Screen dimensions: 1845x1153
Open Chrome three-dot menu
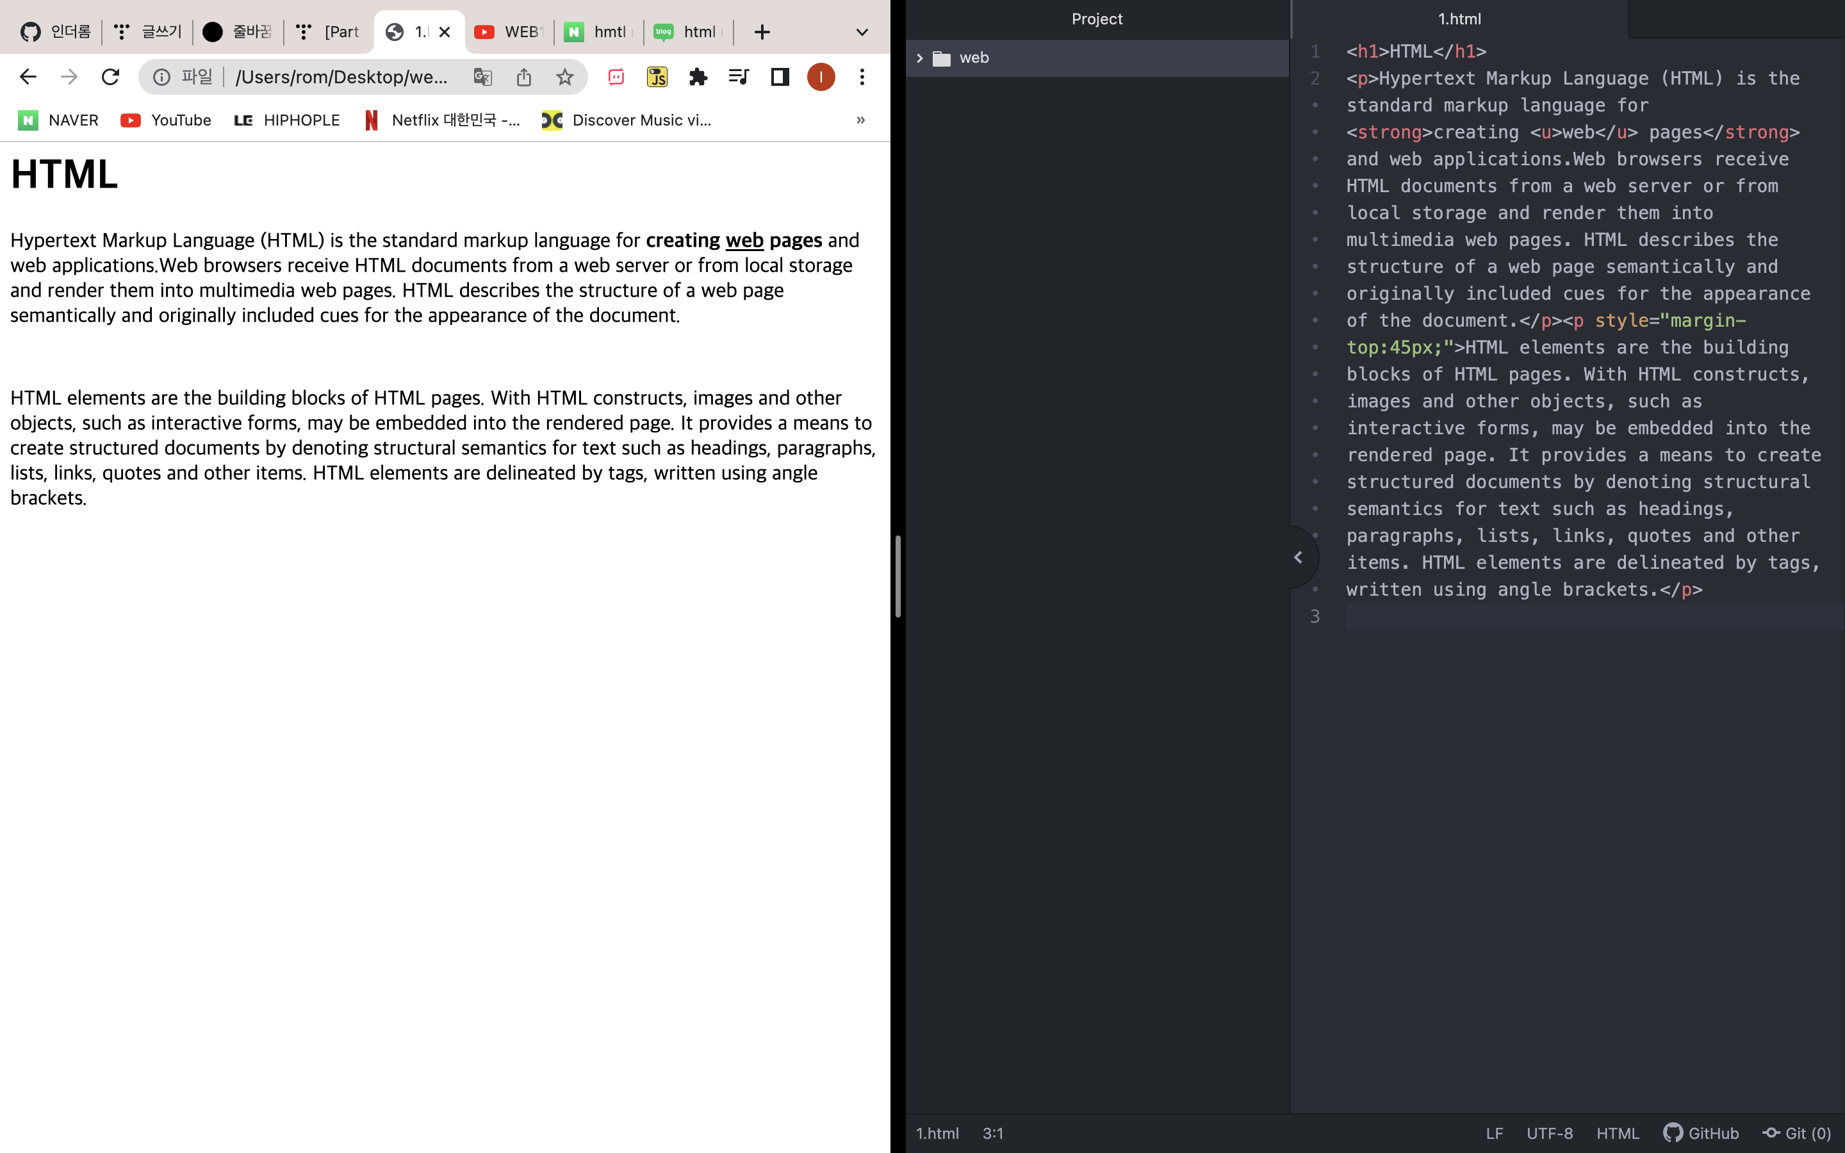pyautogui.click(x=862, y=77)
